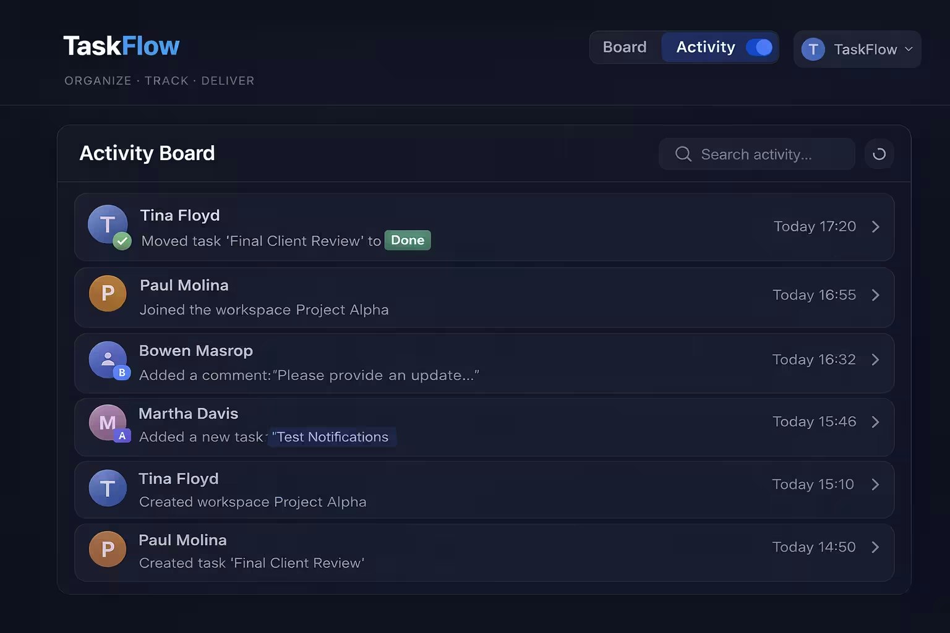Click Martha Davis's purple avatar
This screenshot has width=950, height=633.
[108, 422]
